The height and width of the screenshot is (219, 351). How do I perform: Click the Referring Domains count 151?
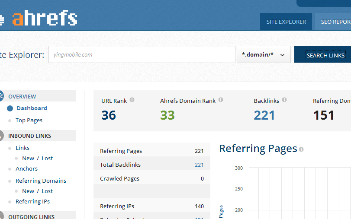(x=324, y=115)
